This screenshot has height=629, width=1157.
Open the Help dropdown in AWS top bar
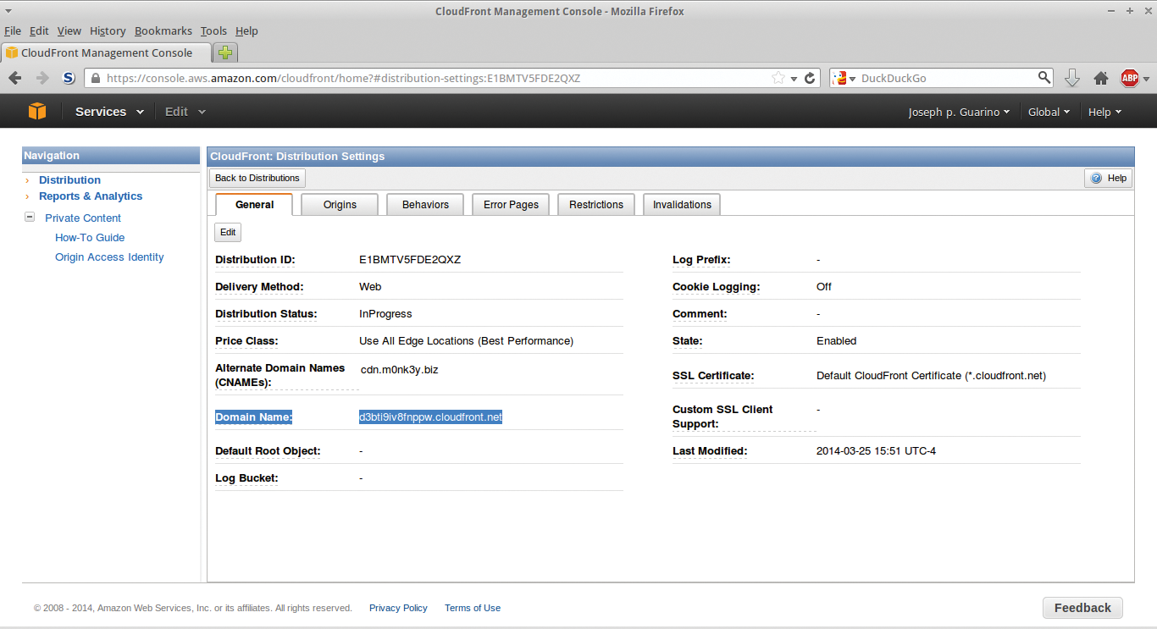pos(1104,112)
